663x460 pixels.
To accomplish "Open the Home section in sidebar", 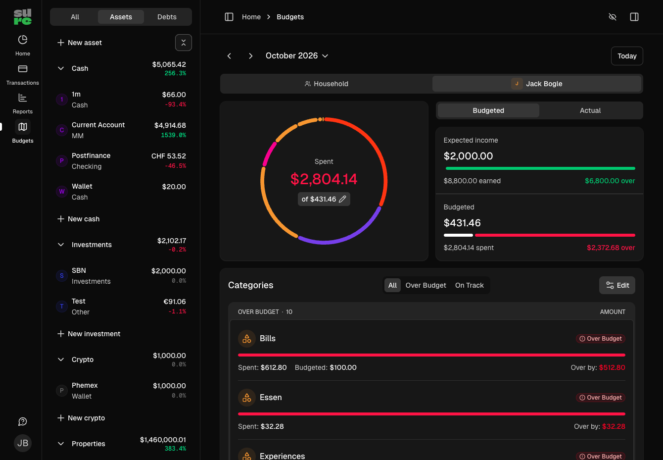I will (x=23, y=46).
